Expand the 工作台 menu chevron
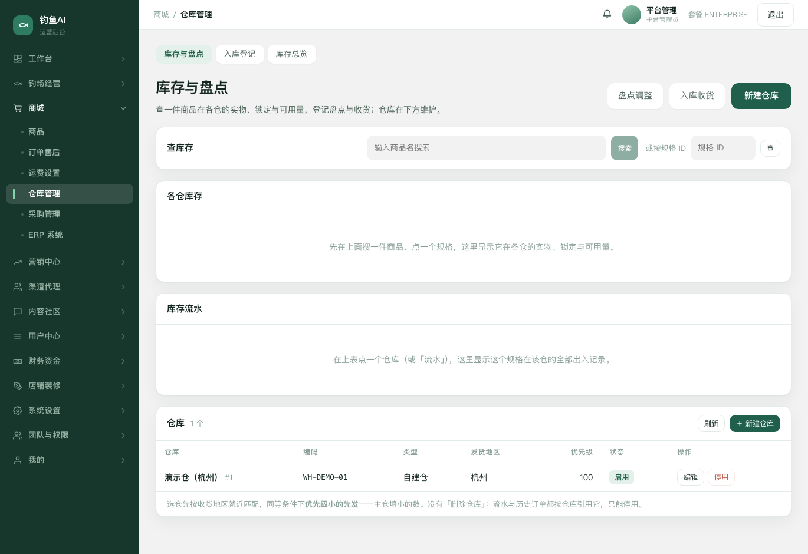The width and height of the screenshot is (808, 554). pyautogui.click(x=123, y=59)
